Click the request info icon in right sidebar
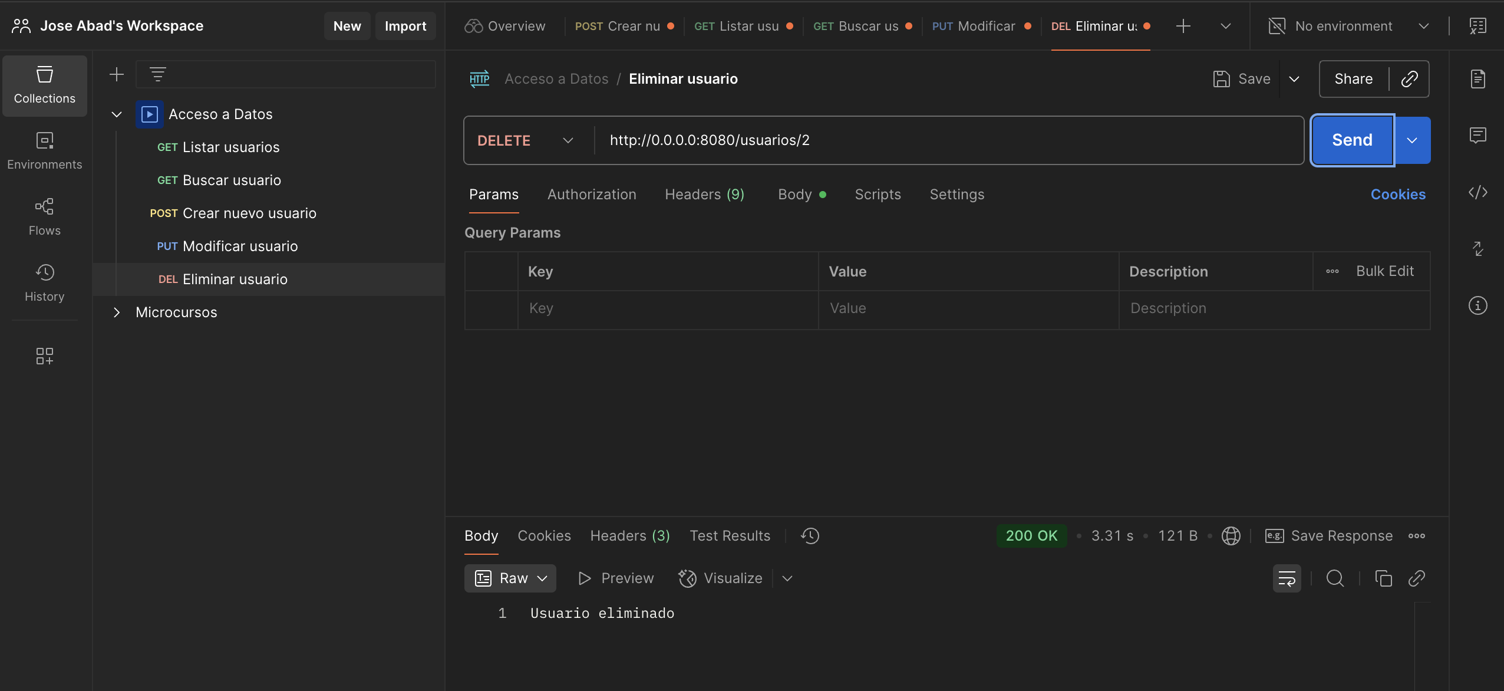The width and height of the screenshot is (1504, 691). [1477, 305]
